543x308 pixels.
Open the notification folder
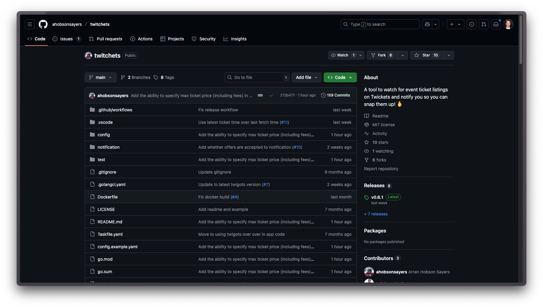click(108, 147)
